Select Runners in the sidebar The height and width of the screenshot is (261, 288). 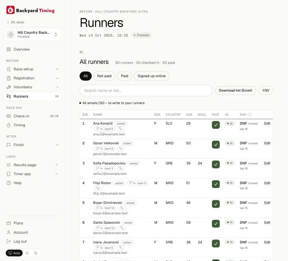point(32,96)
